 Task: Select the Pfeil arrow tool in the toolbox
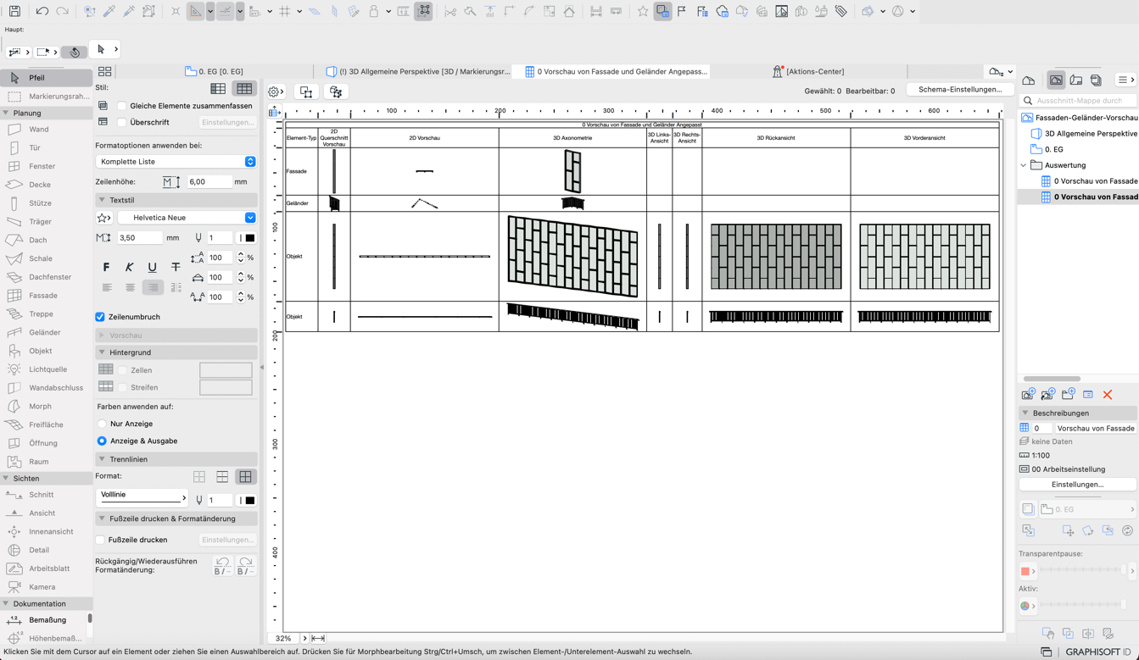click(x=46, y=78)
